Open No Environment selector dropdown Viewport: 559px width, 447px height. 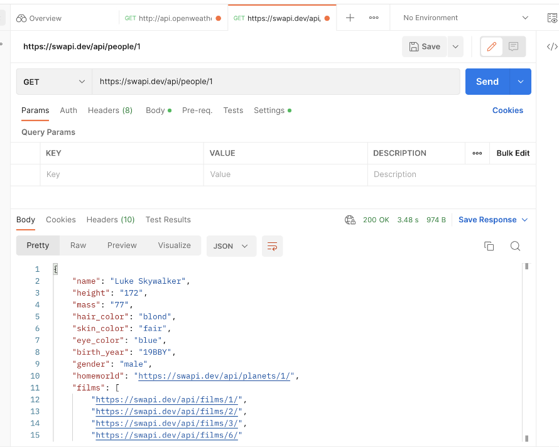coord(465,18)
